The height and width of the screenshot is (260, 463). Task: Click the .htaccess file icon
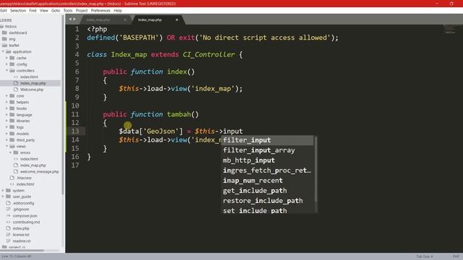click(x=12, y=178)
